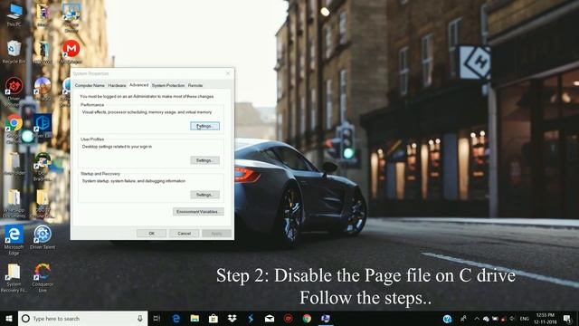This screenshot has height=326, width=579.
Task: Select Microsoft Edge desktop shortcut
Action: click(14, 240)
